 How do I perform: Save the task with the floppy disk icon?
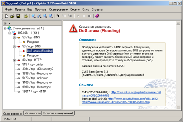pyautogui.click(x=18, y=16)
